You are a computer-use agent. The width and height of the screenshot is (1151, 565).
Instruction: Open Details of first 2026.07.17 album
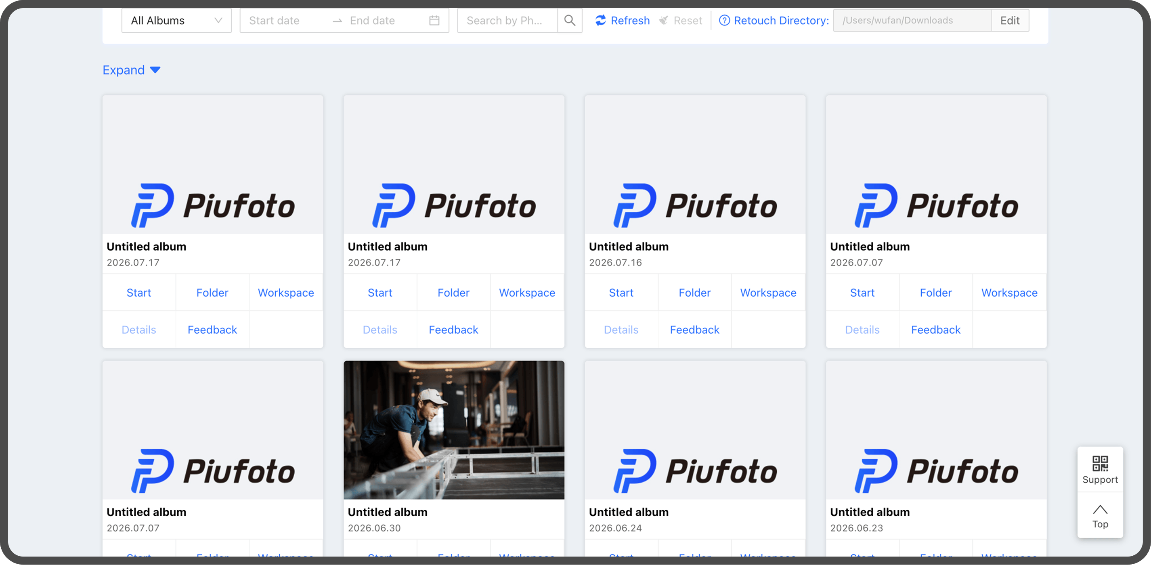139,330
